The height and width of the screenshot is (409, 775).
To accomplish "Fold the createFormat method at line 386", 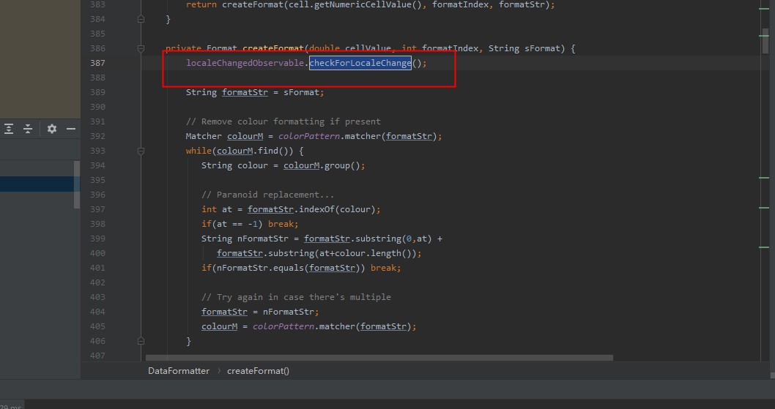I will pyautogui.click(x=141, y=48).
